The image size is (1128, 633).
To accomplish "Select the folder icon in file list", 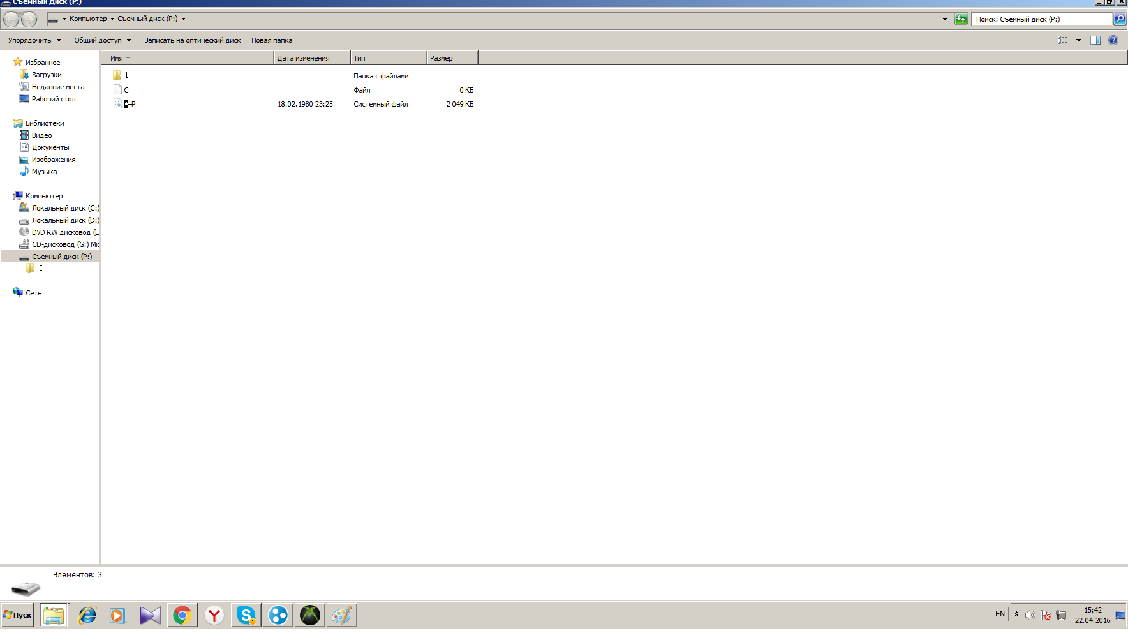I will pyautogui.click(x=117, y=75).
